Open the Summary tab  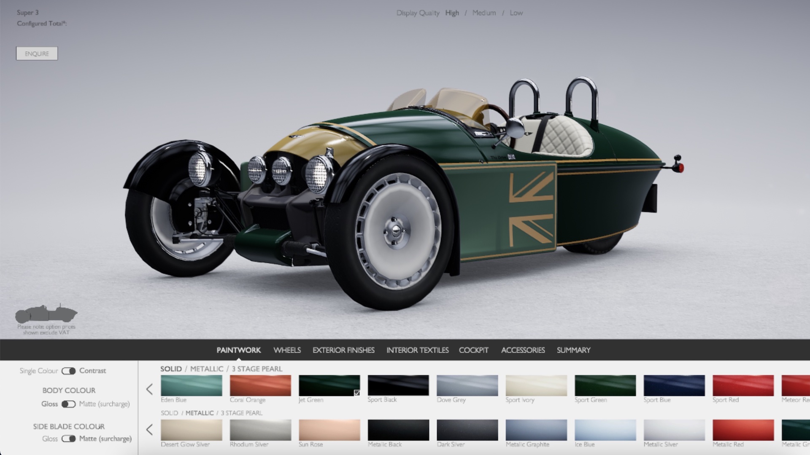[x=573, y=350]
